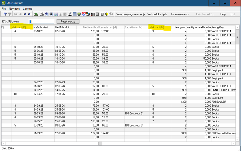Select 100 Continous C in 39,60 row

pos(137,125)
